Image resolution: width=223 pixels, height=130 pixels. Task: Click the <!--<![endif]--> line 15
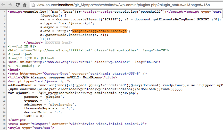[24, 66]
